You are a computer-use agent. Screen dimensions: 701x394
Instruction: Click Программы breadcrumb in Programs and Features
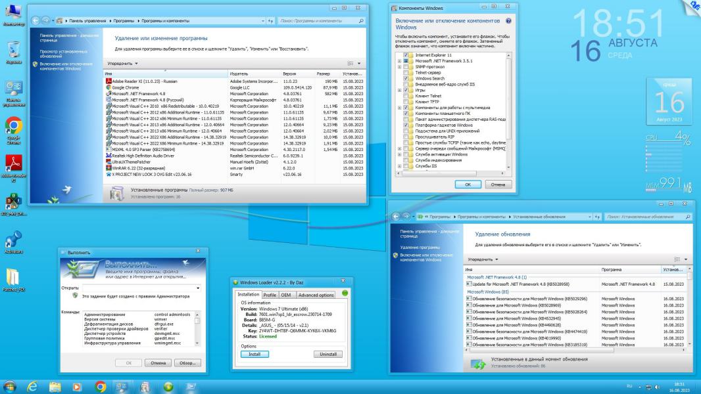(124, 20)
